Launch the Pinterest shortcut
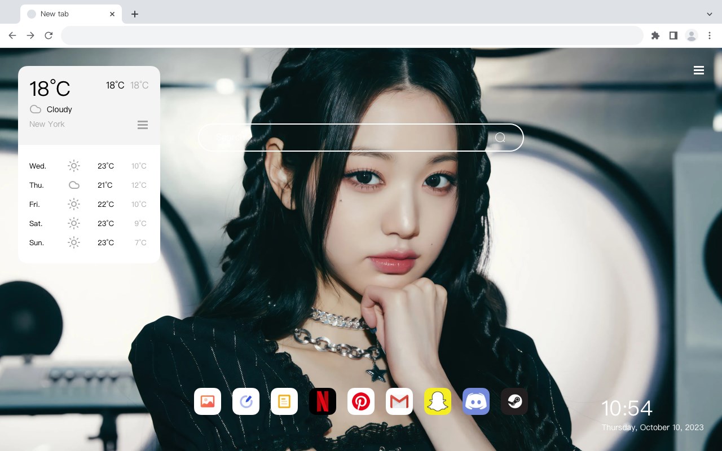 pyautogui.click(x=361, y=401)
